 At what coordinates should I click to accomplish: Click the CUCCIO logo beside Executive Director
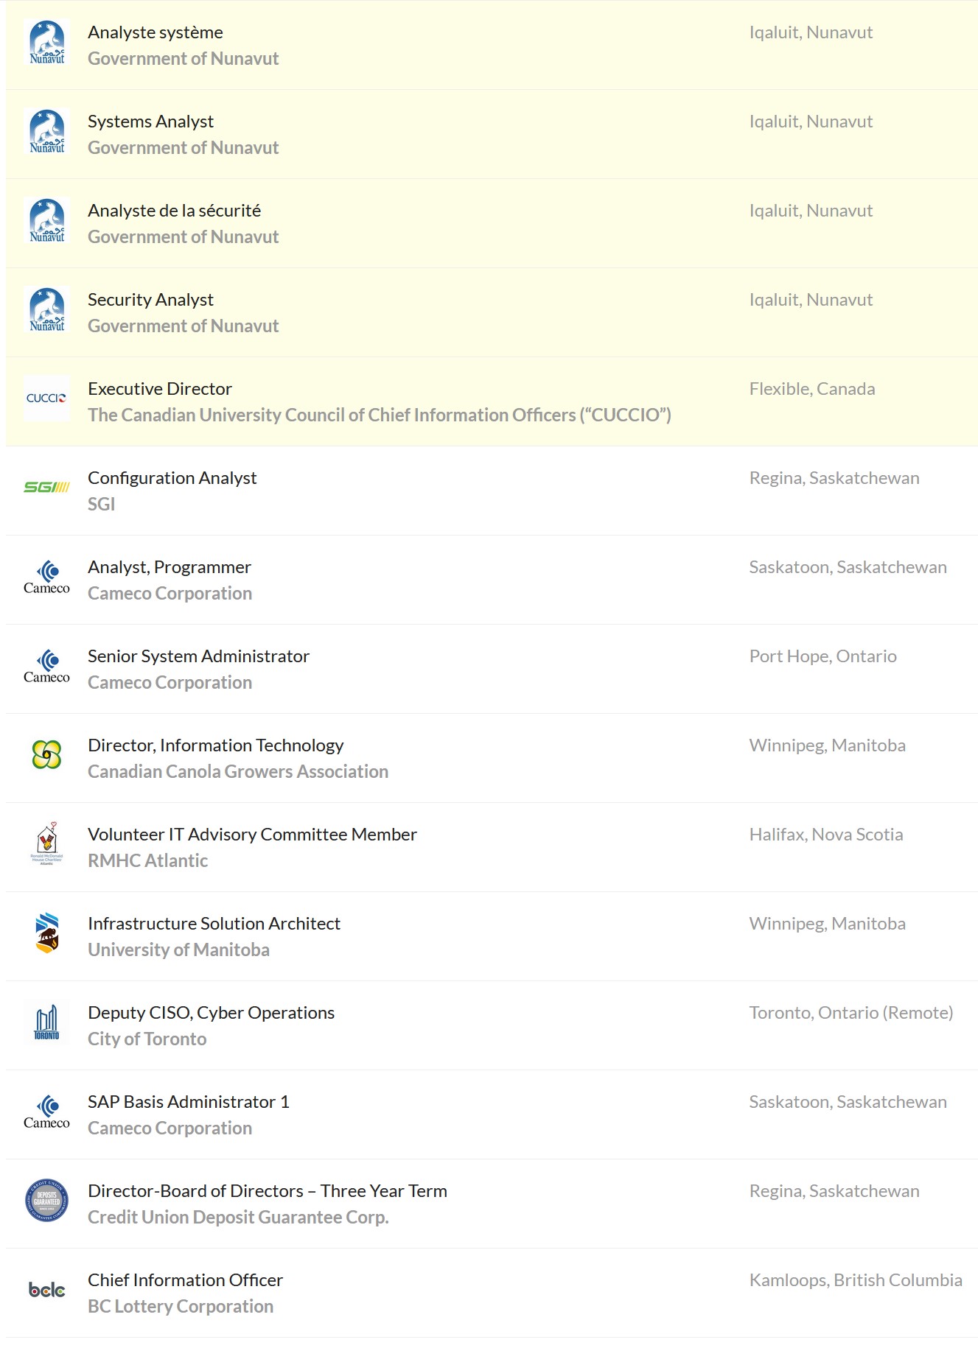[x=46, y=399]
